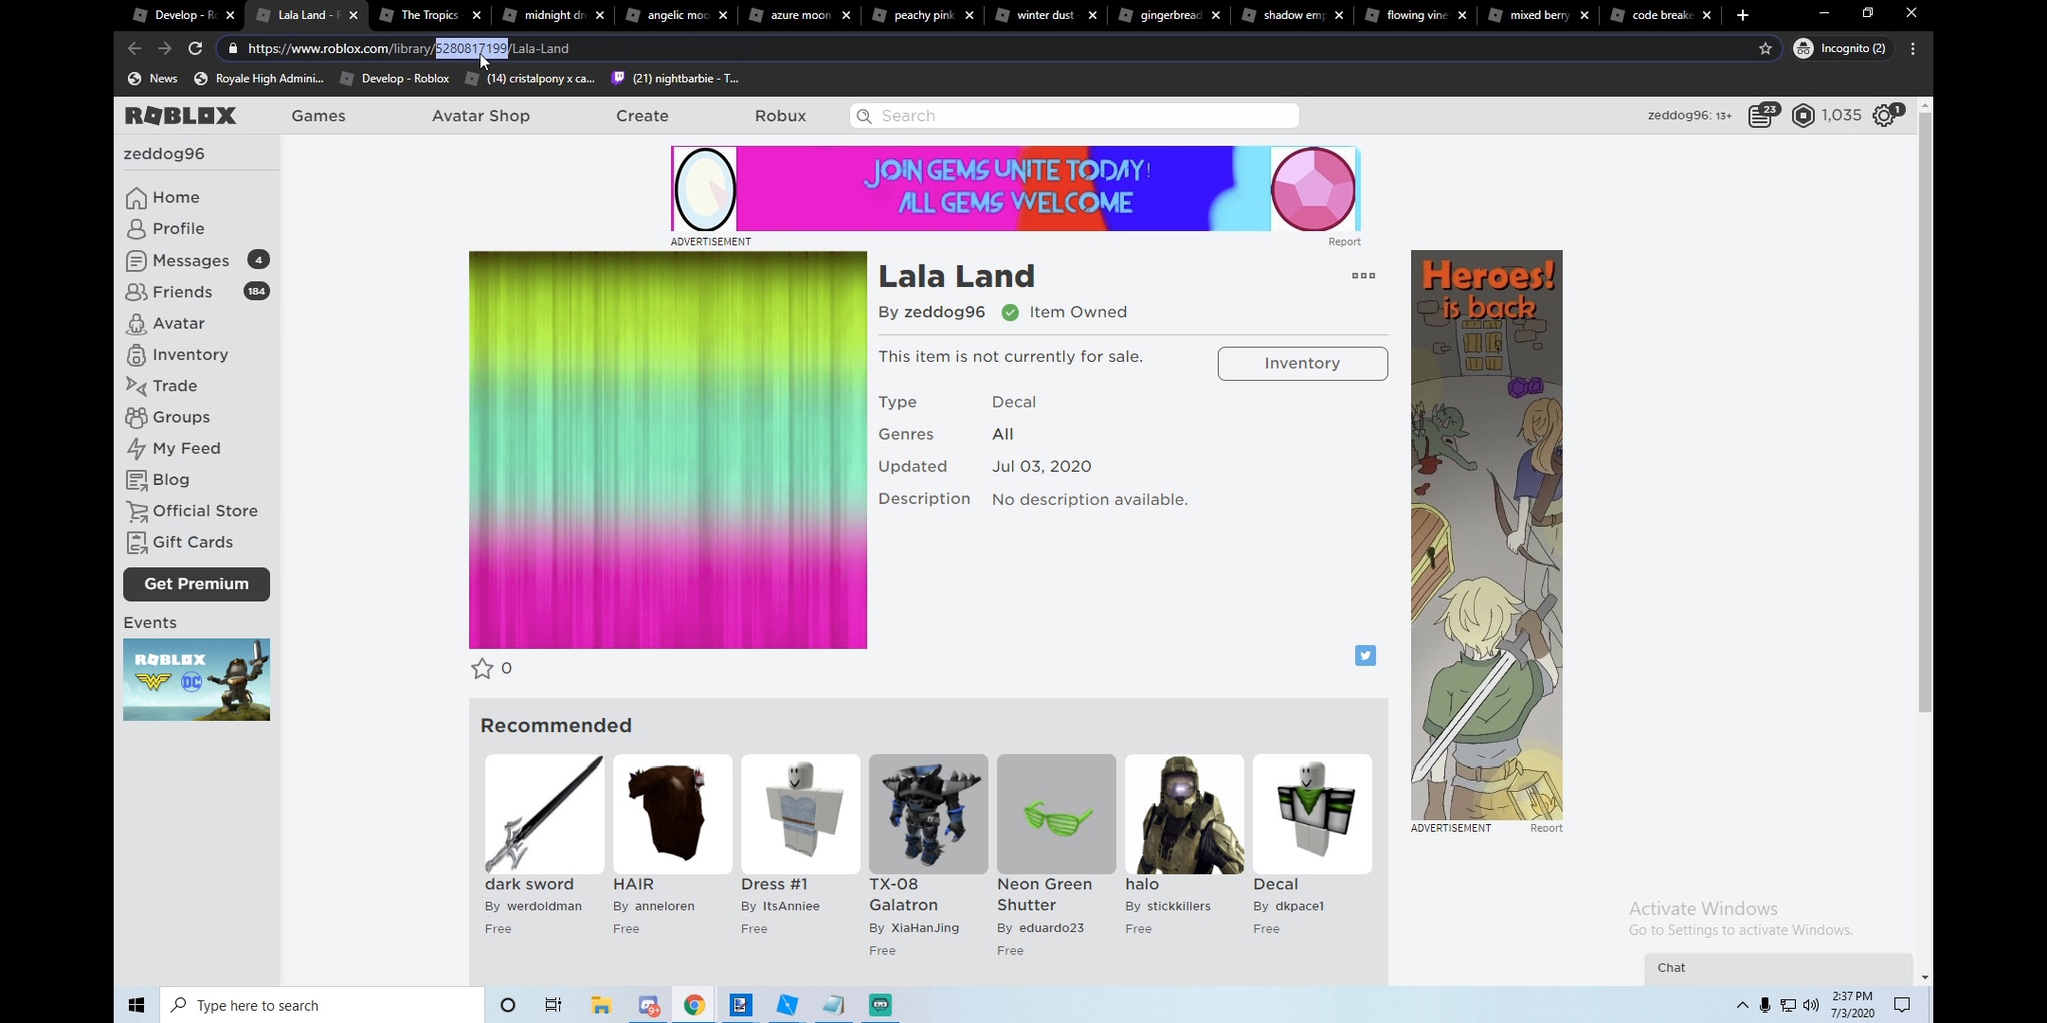This screenshot has height=1023, width=2047.
Task: Click the page vertical scrollbar
Action: (1924, 412)
